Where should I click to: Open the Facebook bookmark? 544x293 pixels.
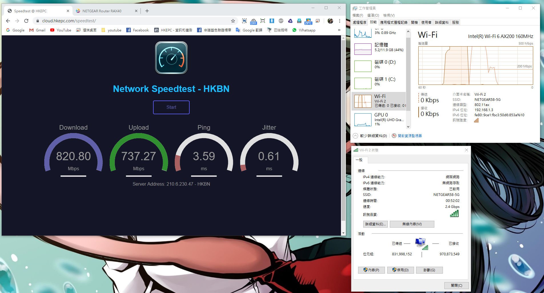click(x=138, y=30)
